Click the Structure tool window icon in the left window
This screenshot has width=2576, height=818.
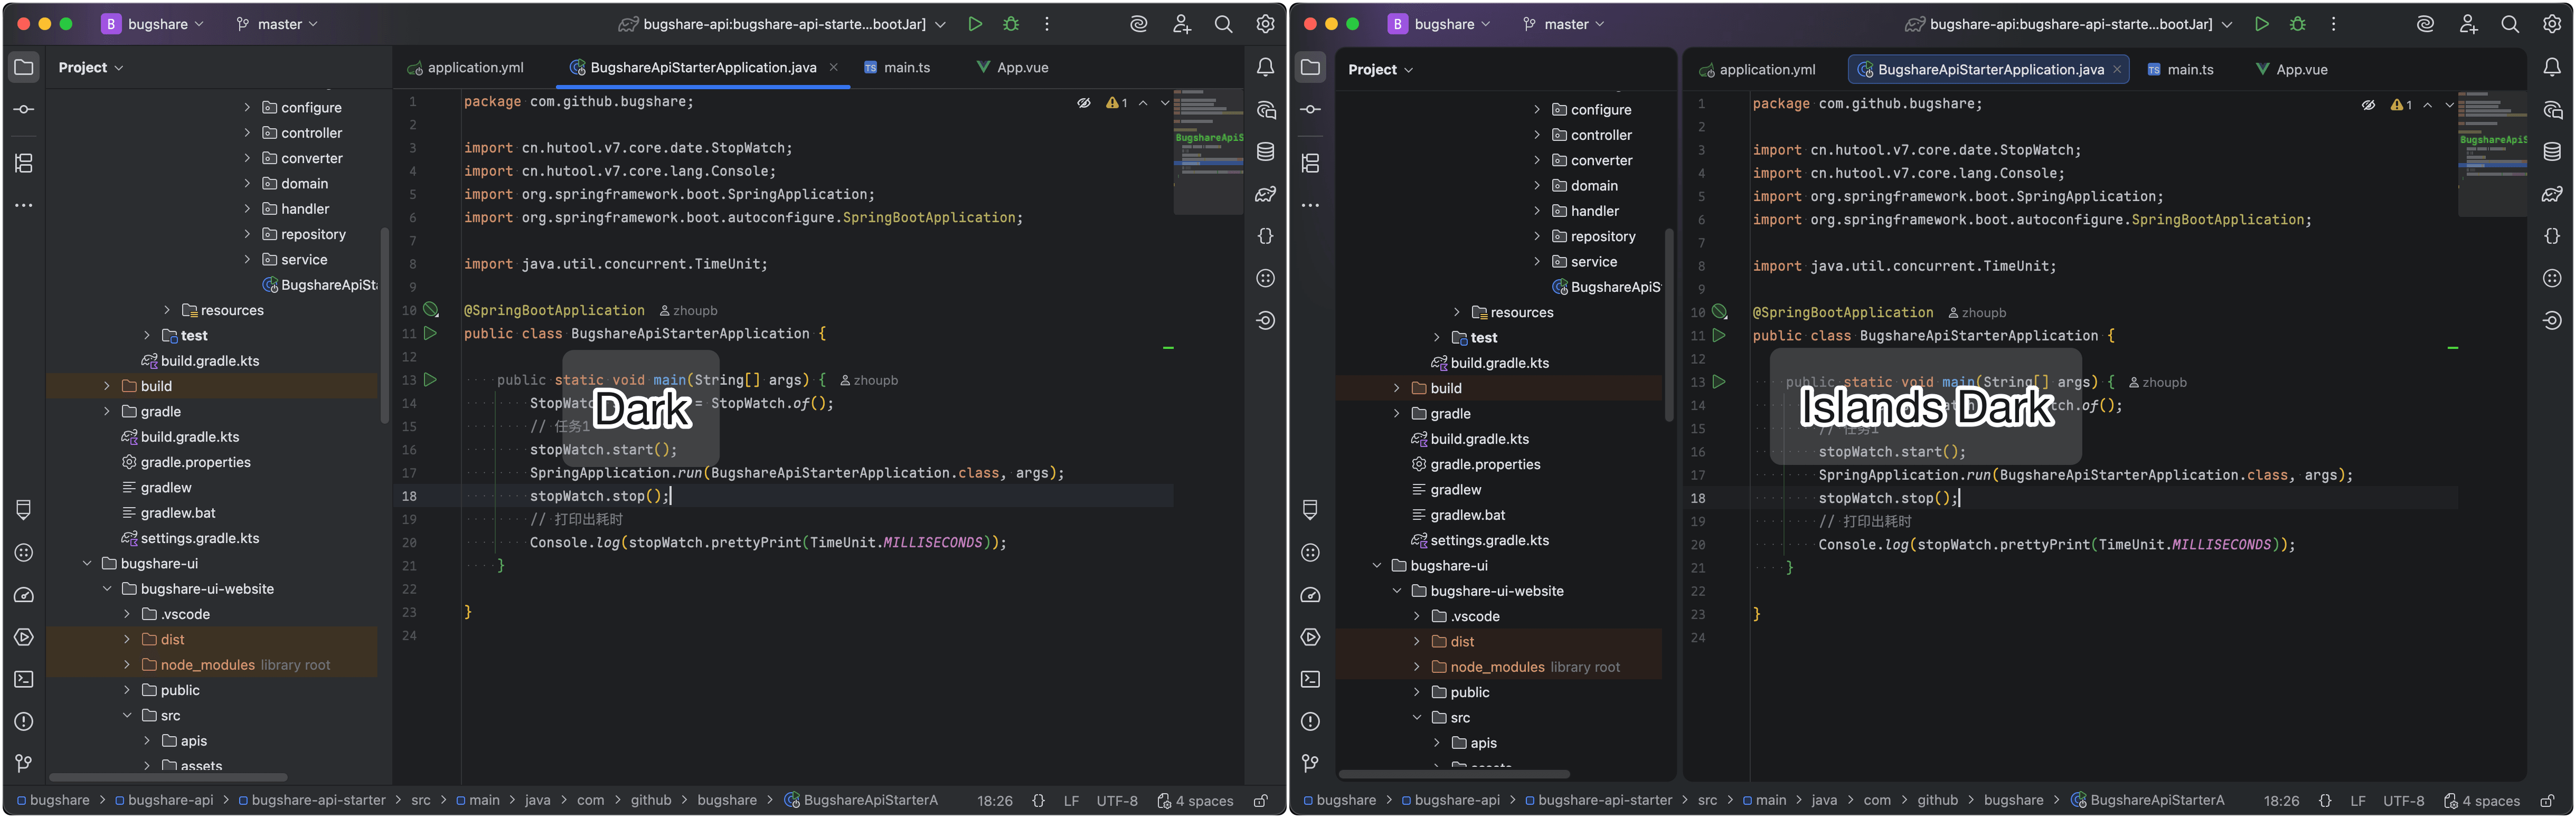(24, 163)
